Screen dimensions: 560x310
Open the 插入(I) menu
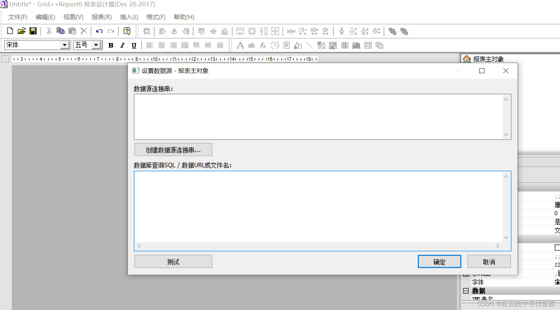coord(129,17)
